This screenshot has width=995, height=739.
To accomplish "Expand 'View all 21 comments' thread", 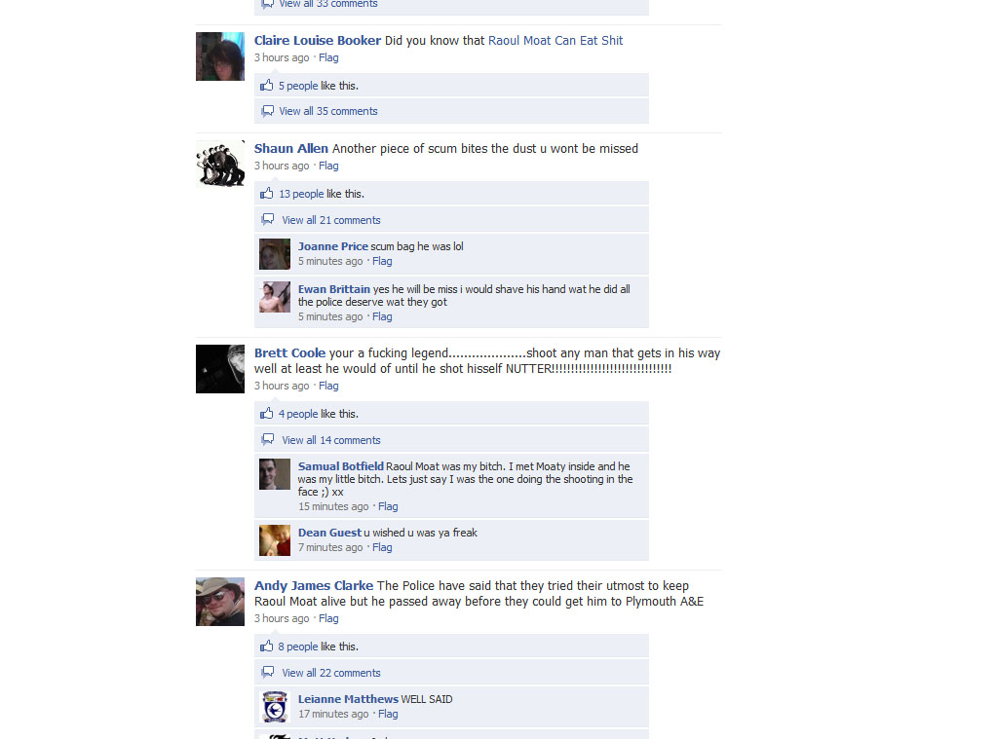I will pos(331,220).
